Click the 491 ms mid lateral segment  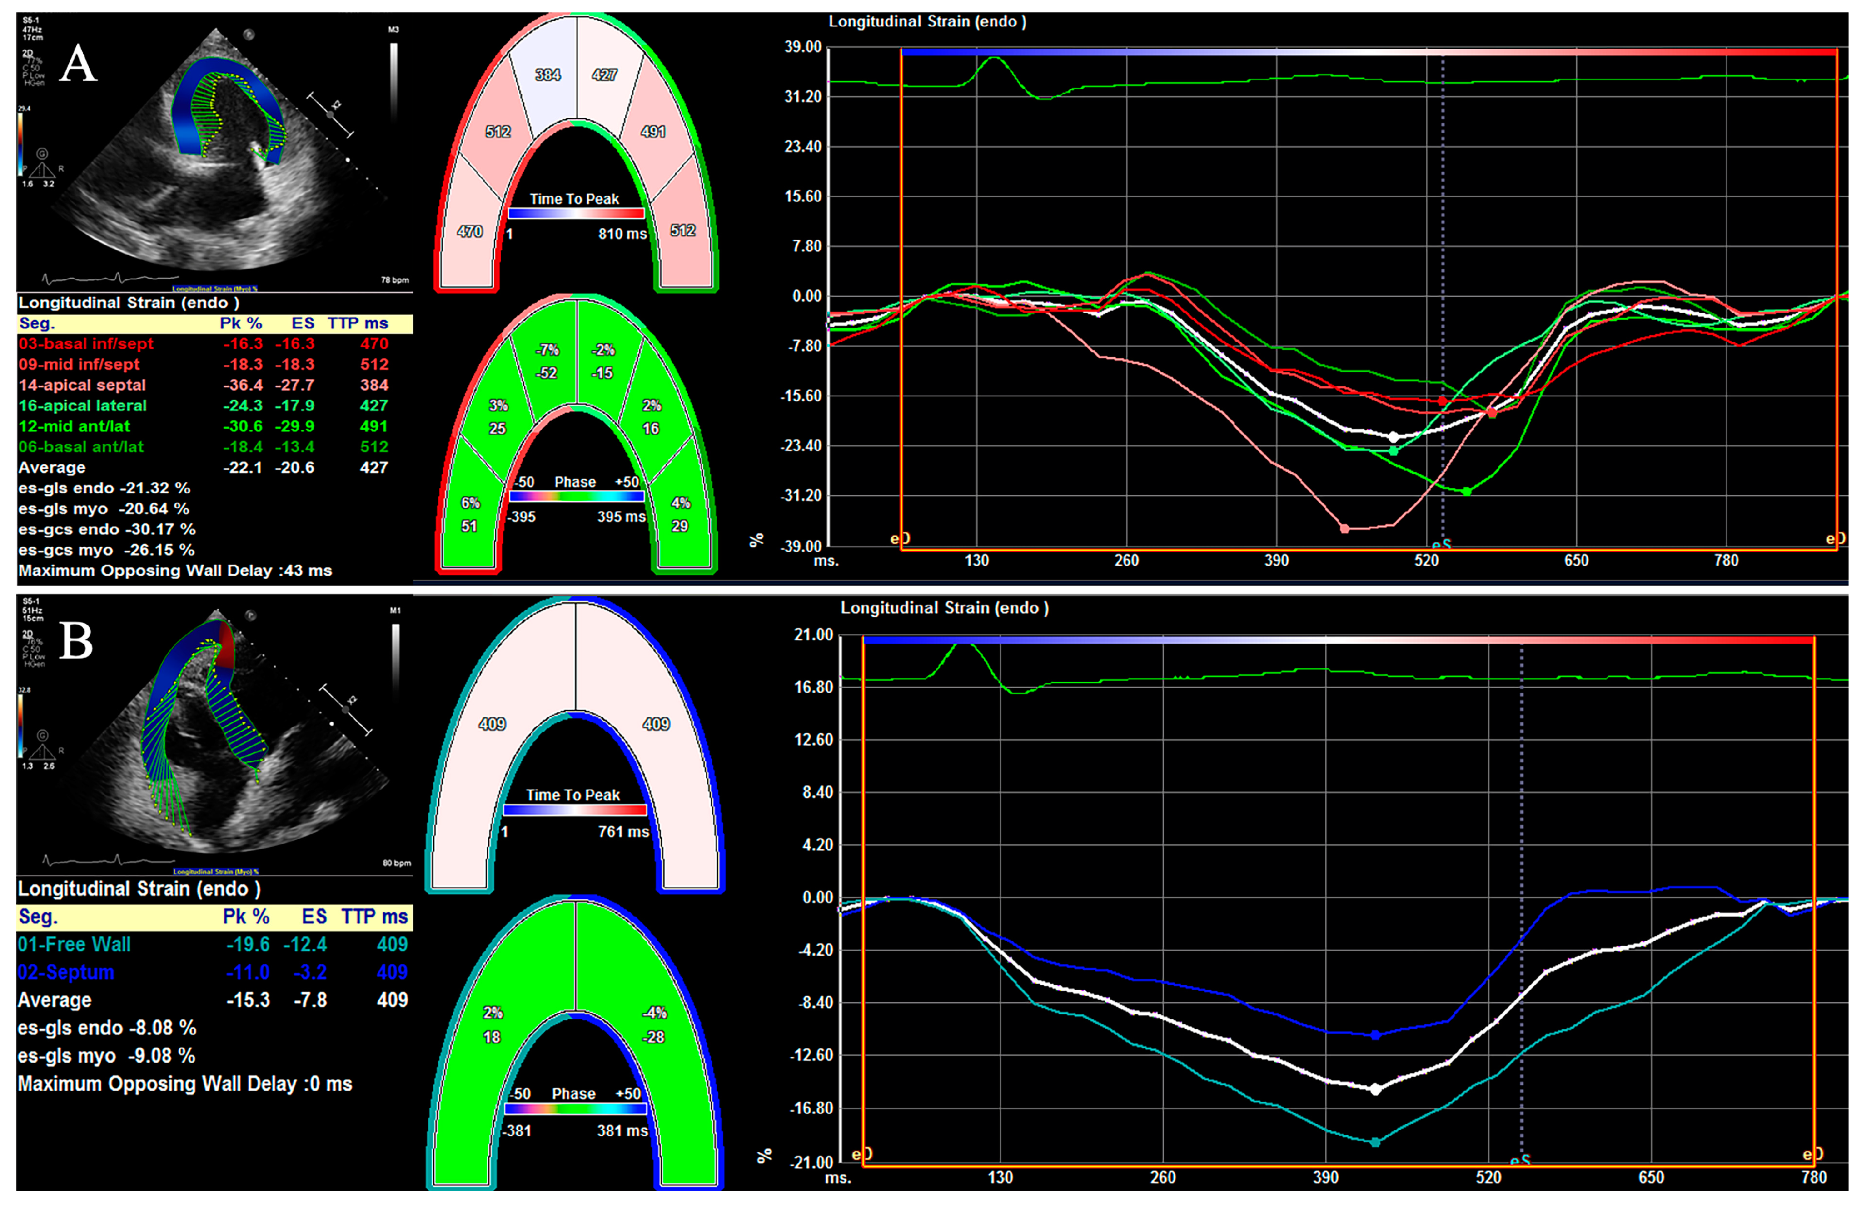tap(653, 132)
